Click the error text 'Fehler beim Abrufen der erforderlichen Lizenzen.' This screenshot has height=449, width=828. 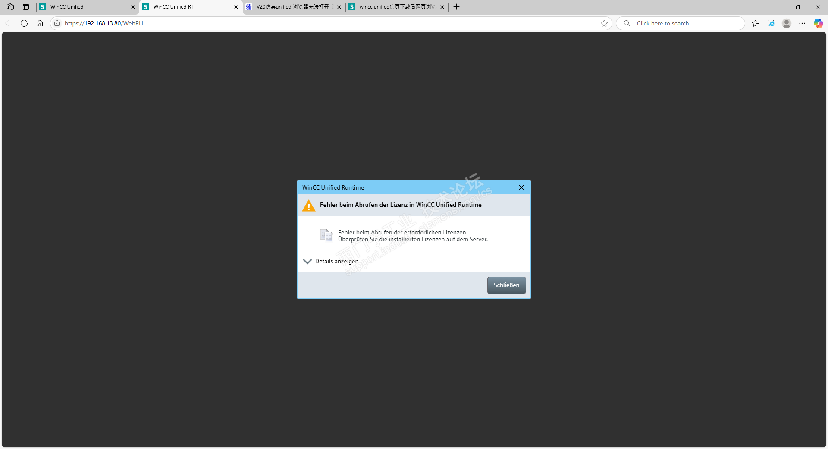(x=403, y=232)
